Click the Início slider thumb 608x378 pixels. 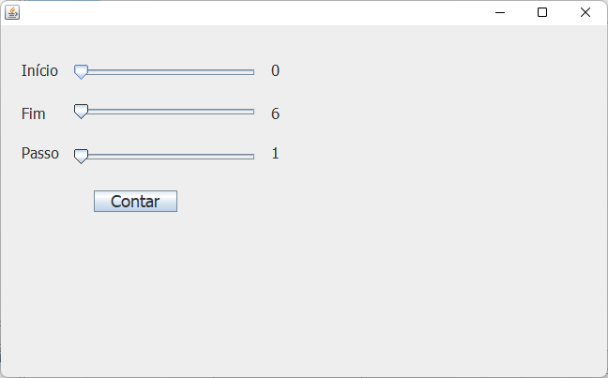(x=81, y=72)
